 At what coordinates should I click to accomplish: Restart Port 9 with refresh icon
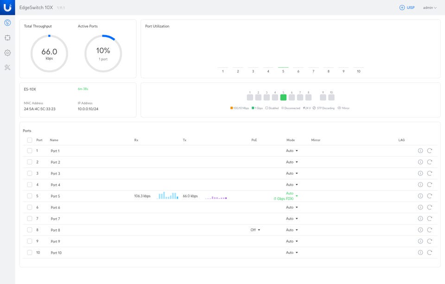[x=430, y=241]
